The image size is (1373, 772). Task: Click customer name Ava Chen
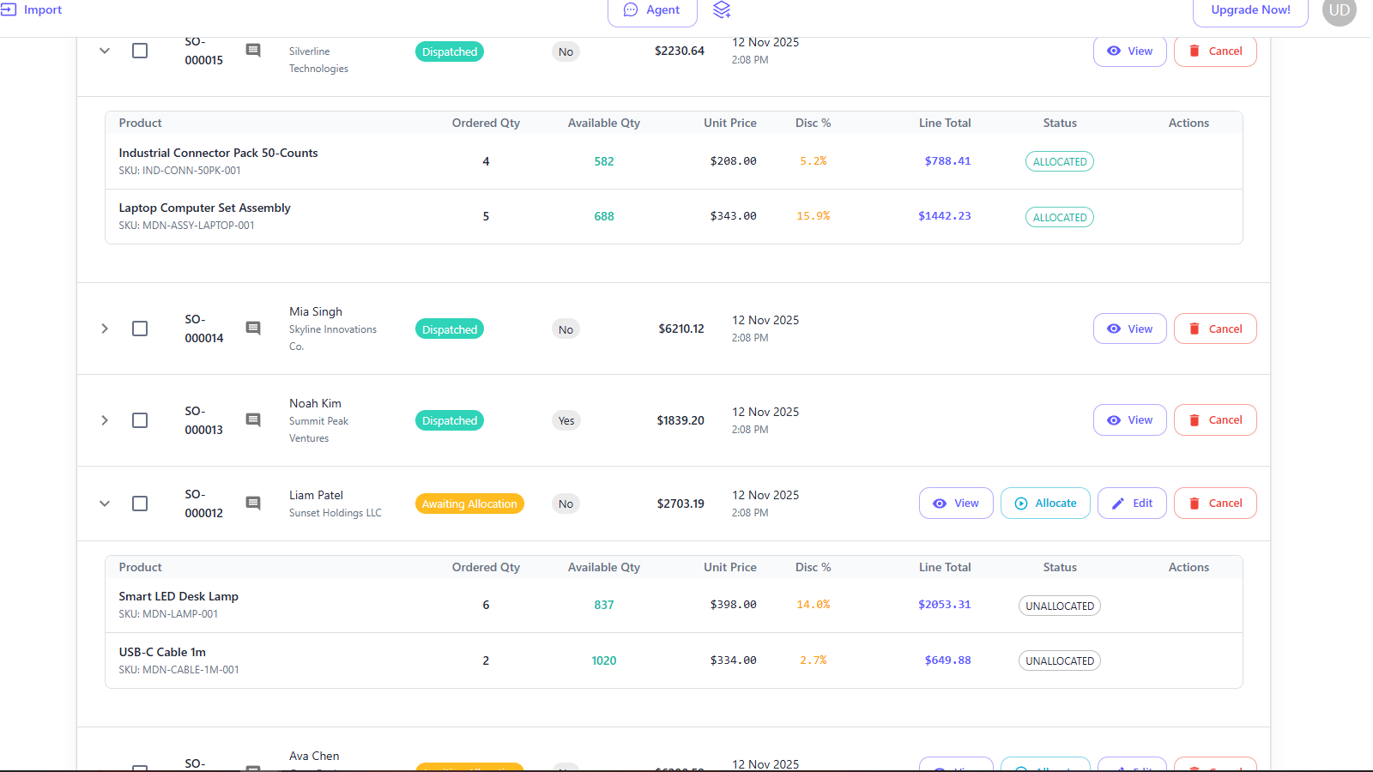[314, 756]
